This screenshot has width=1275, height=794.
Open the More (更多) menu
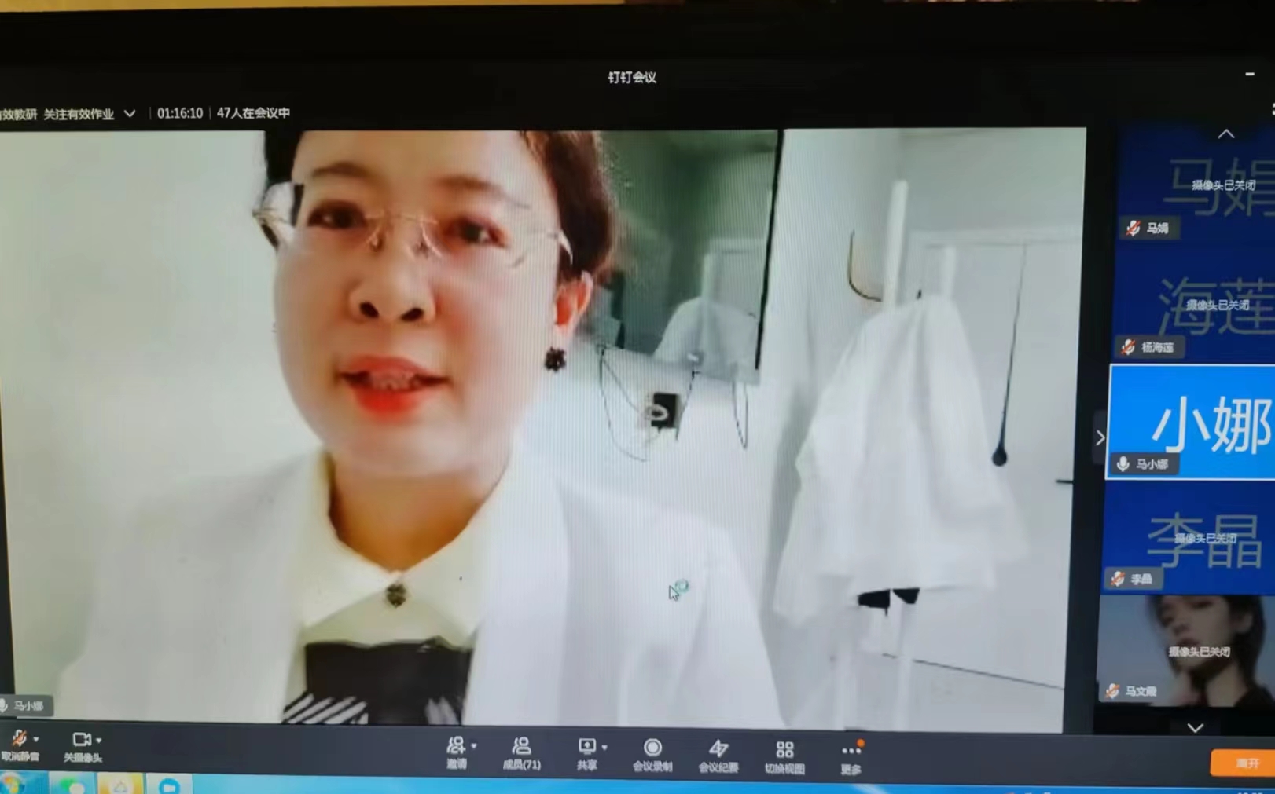[x=851, y=758]
